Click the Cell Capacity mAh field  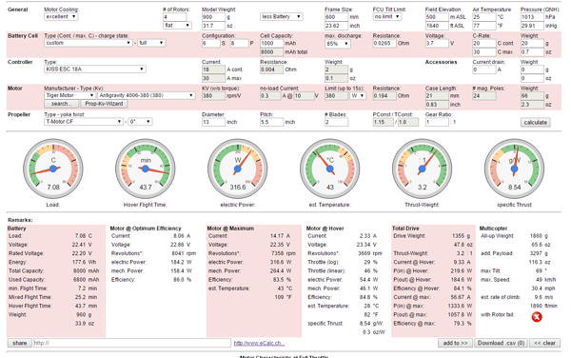tap(271, 43)
